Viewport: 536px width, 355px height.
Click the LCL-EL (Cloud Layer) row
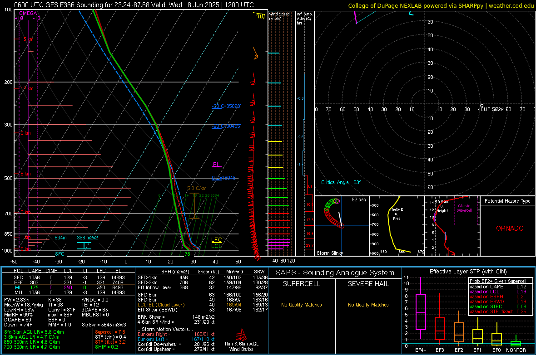pos(203,305)
